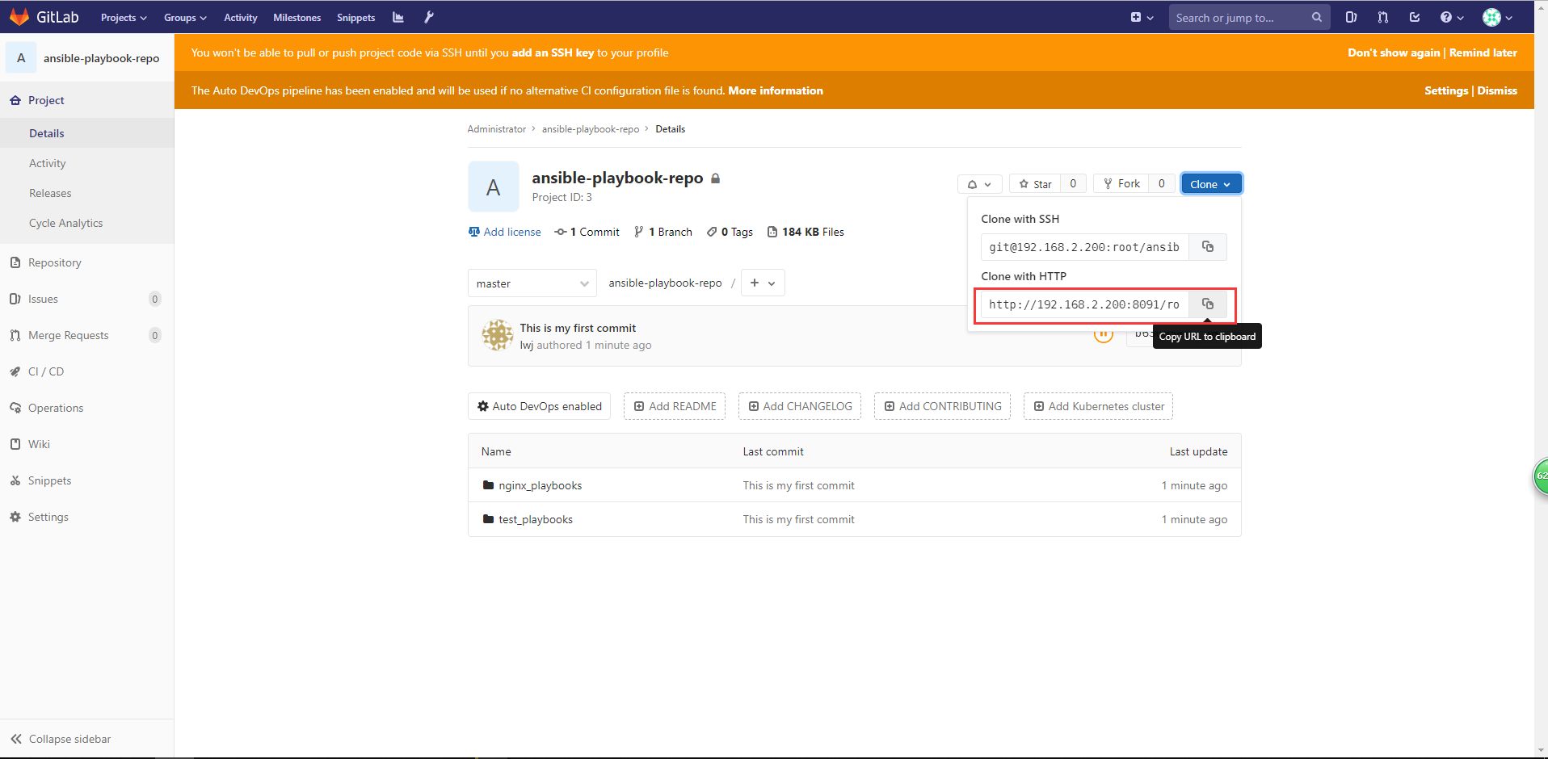Open the To-Do list checkmark icon
The width and height of the screenshot is (1548, 759).
[1415, 17]
